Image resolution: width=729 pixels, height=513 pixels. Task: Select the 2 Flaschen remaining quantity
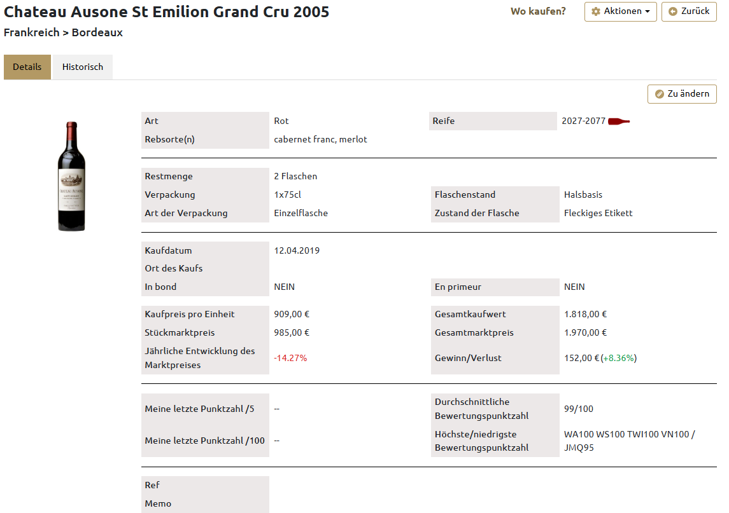295,177
